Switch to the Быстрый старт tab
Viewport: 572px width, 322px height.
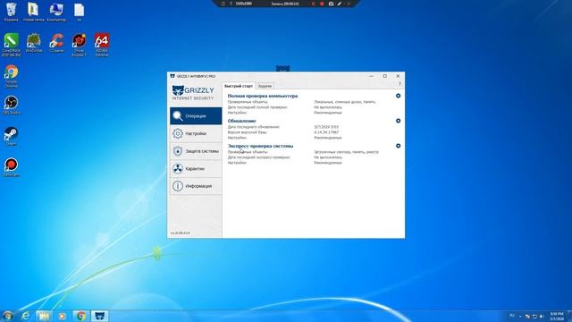coord(239,86)
